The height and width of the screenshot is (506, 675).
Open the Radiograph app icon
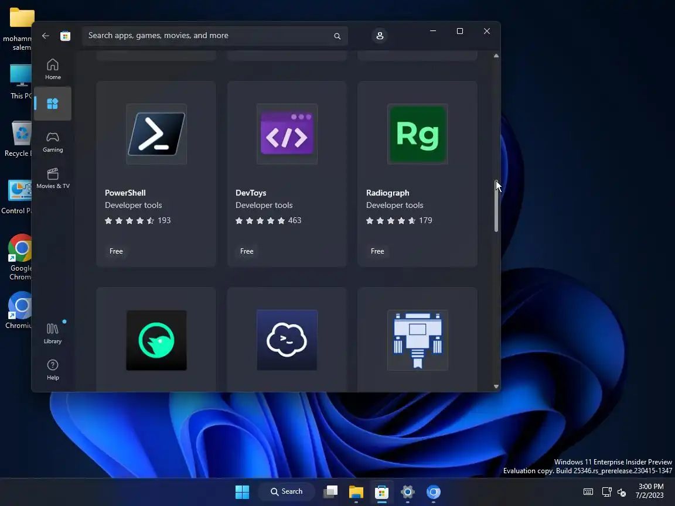[418, 134]
